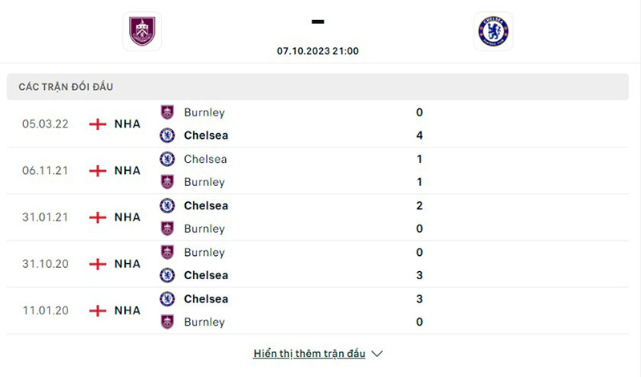Click the Burnley badge in the 31.10.20 match
Screen dimensions: 641x377
tap(167, 252)
